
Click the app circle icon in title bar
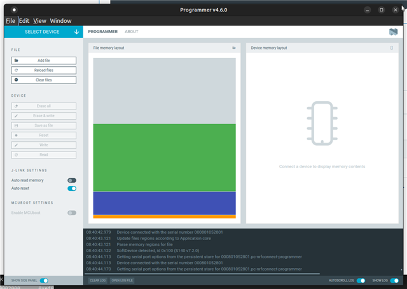point(14,10)
